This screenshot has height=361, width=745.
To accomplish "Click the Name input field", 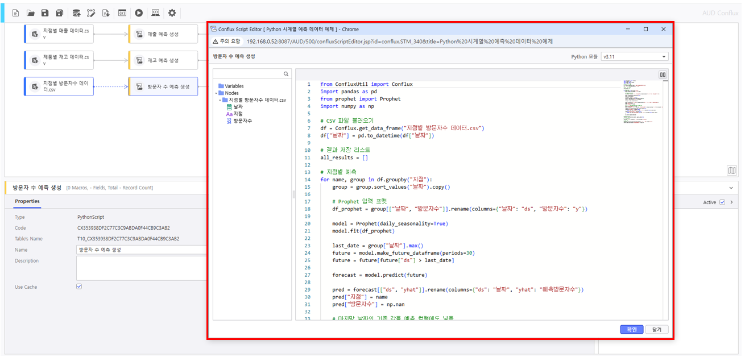I will (x=141, y=250).
